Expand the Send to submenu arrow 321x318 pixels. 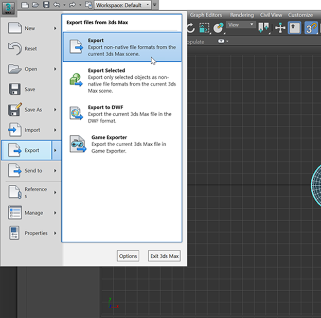point(55,170)
